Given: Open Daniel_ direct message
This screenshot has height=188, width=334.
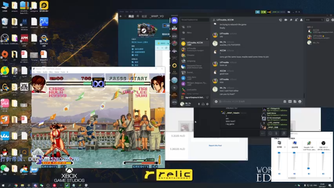Looking at the screenshot, I should [195, 72].
